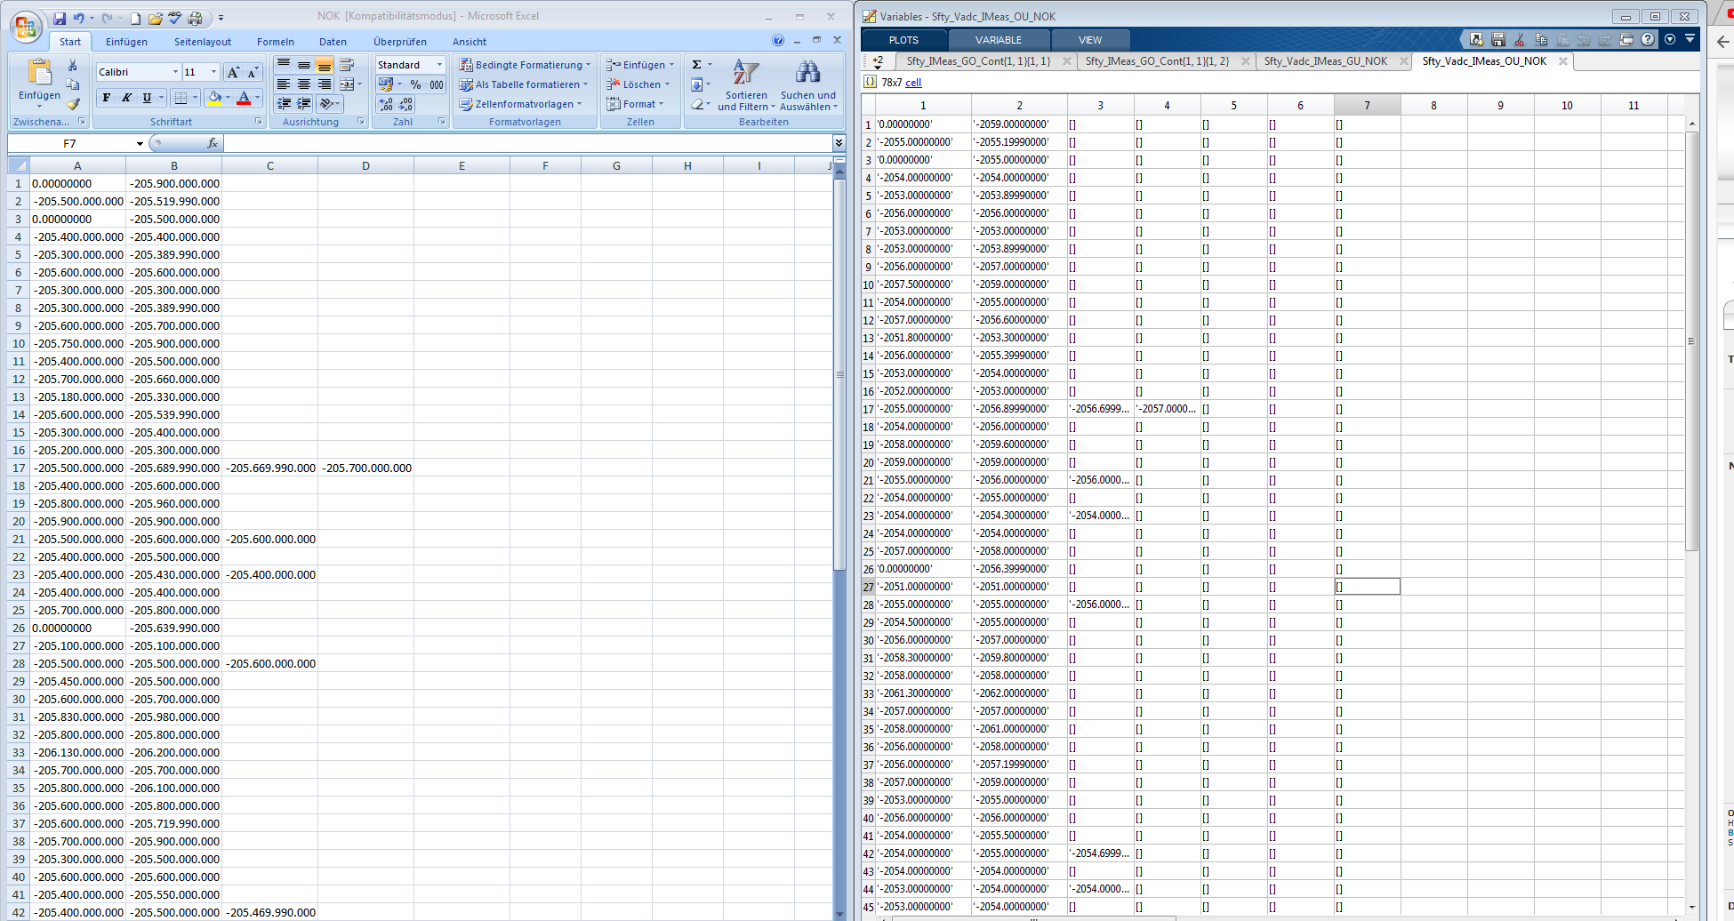Click the format painter brush icon
The image size is (1734, 921).
tap(73, 105)
